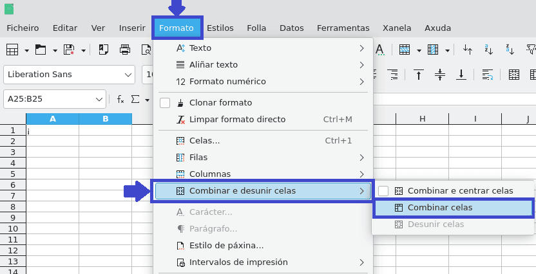Click the Align bottom icon
The width and height of the screenshot is (536, 274).
click(x=461, y=75)
